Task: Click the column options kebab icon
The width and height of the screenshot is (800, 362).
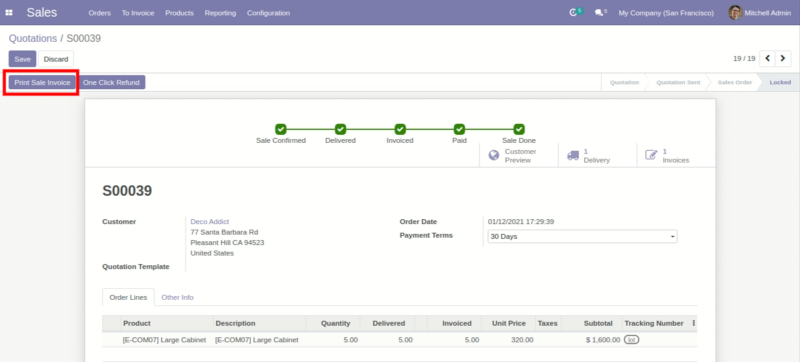Action: [x=693, y=323]
